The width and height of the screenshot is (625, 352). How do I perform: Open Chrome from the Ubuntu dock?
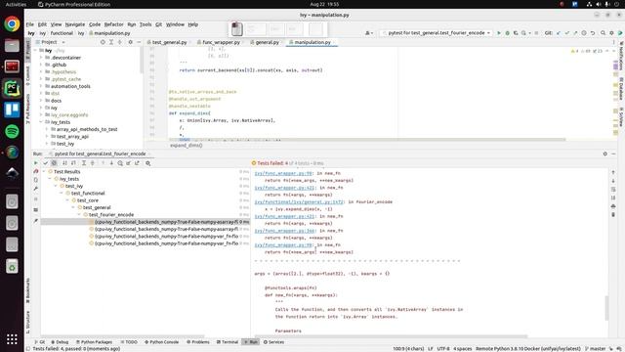(12, 23)
